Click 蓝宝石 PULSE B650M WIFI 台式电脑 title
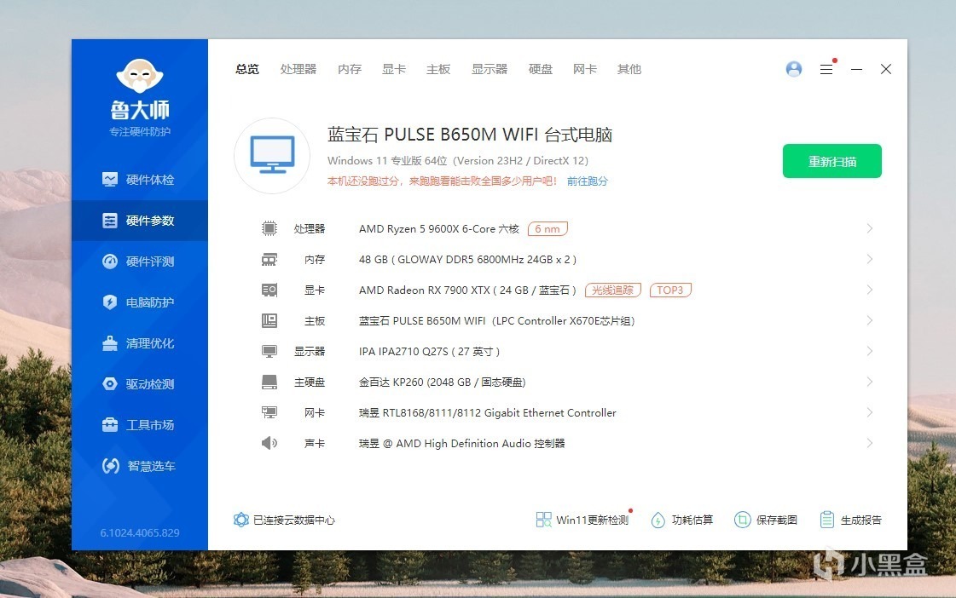Image resolution: width=956 pixels, height=598 pixels. [469, 135]
